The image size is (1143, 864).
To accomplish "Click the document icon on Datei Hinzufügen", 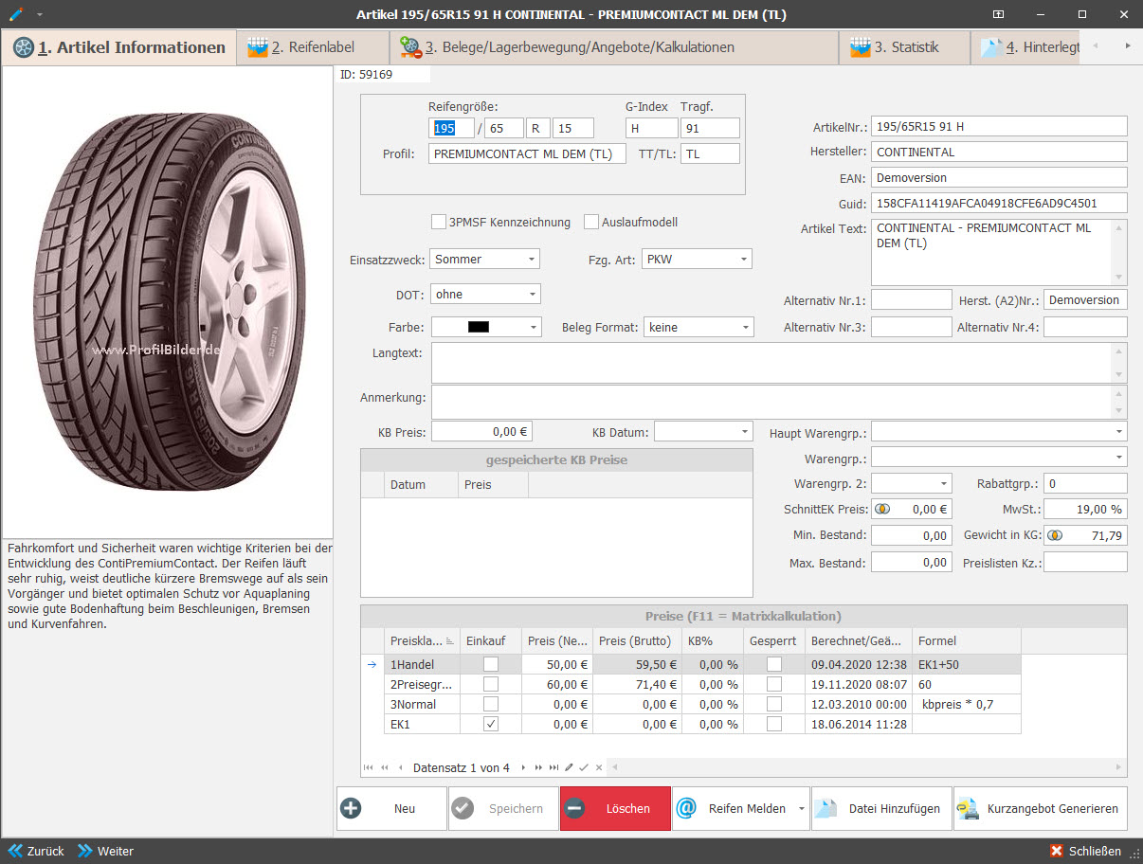I will [827, 808].
